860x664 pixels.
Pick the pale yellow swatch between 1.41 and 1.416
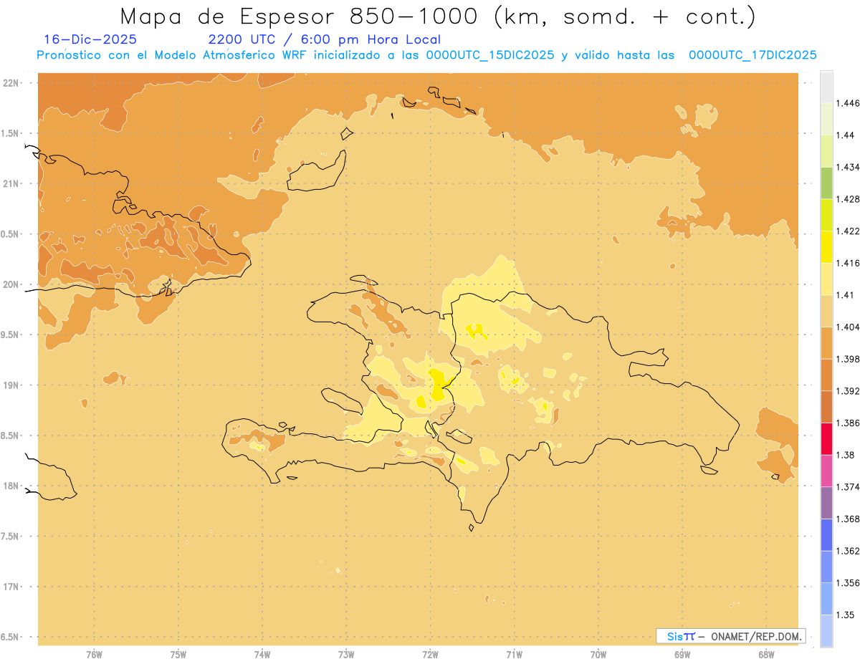point(826,279)
